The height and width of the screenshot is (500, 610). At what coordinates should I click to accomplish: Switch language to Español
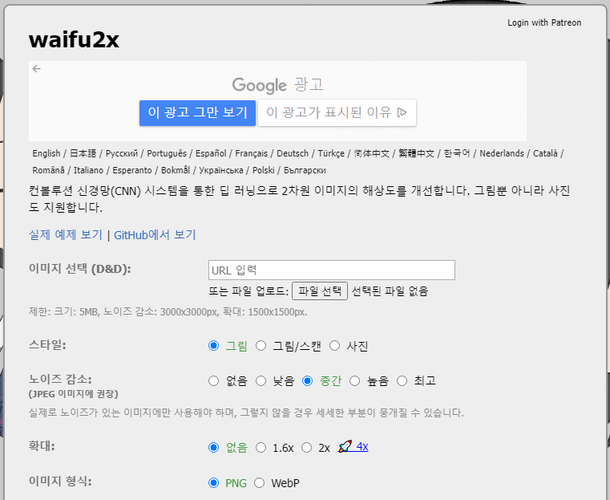pos(211,153)
